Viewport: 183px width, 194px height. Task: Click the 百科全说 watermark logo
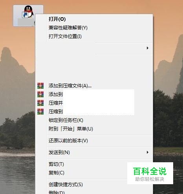(x=150, y=173)
